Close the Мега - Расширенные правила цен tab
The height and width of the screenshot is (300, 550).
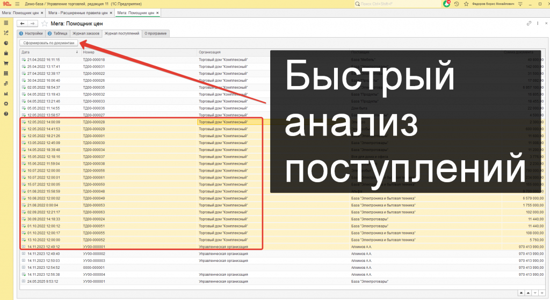point(111,13)
